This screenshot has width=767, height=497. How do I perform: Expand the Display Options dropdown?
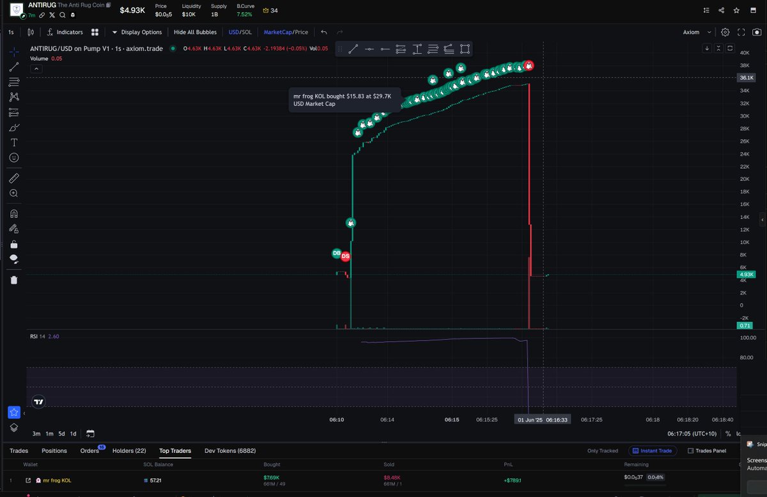click(x=137, y=32)
